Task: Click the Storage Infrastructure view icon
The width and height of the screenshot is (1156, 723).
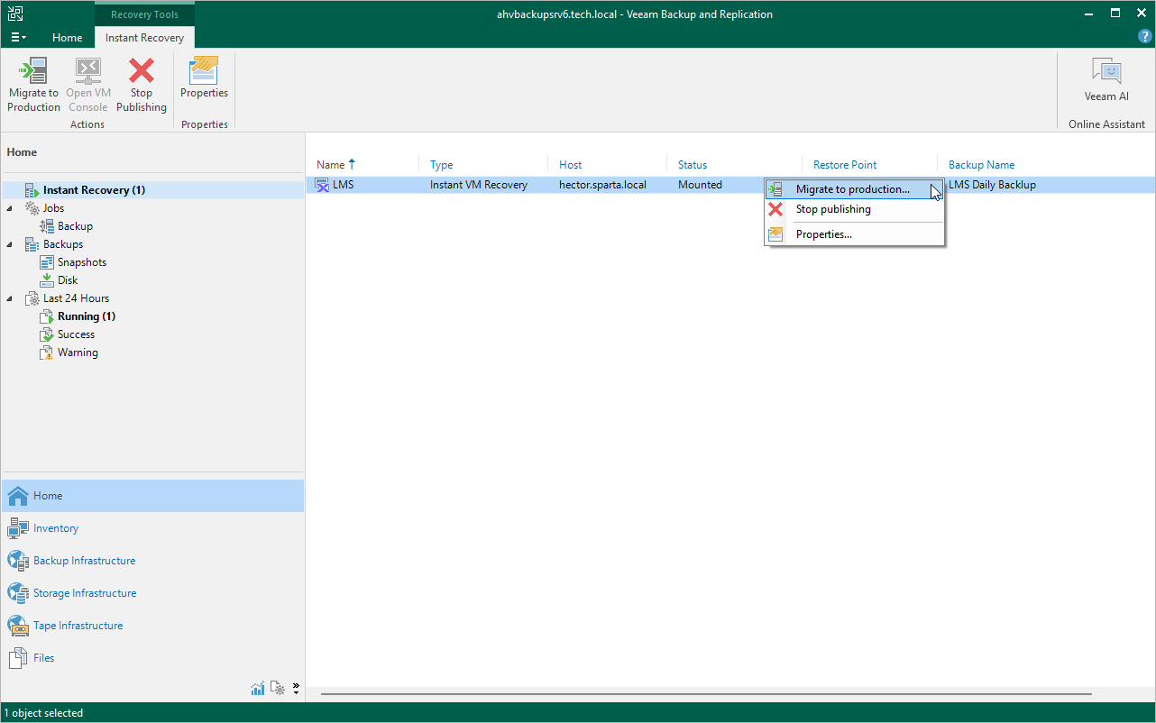Action: pos(18,593)
